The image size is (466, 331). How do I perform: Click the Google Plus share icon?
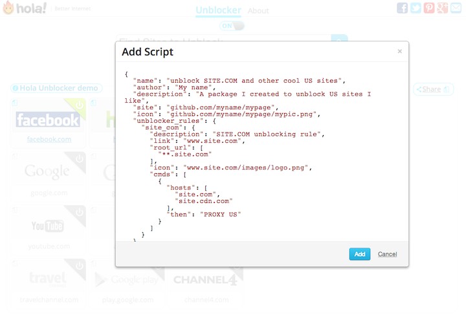(443, 8)
